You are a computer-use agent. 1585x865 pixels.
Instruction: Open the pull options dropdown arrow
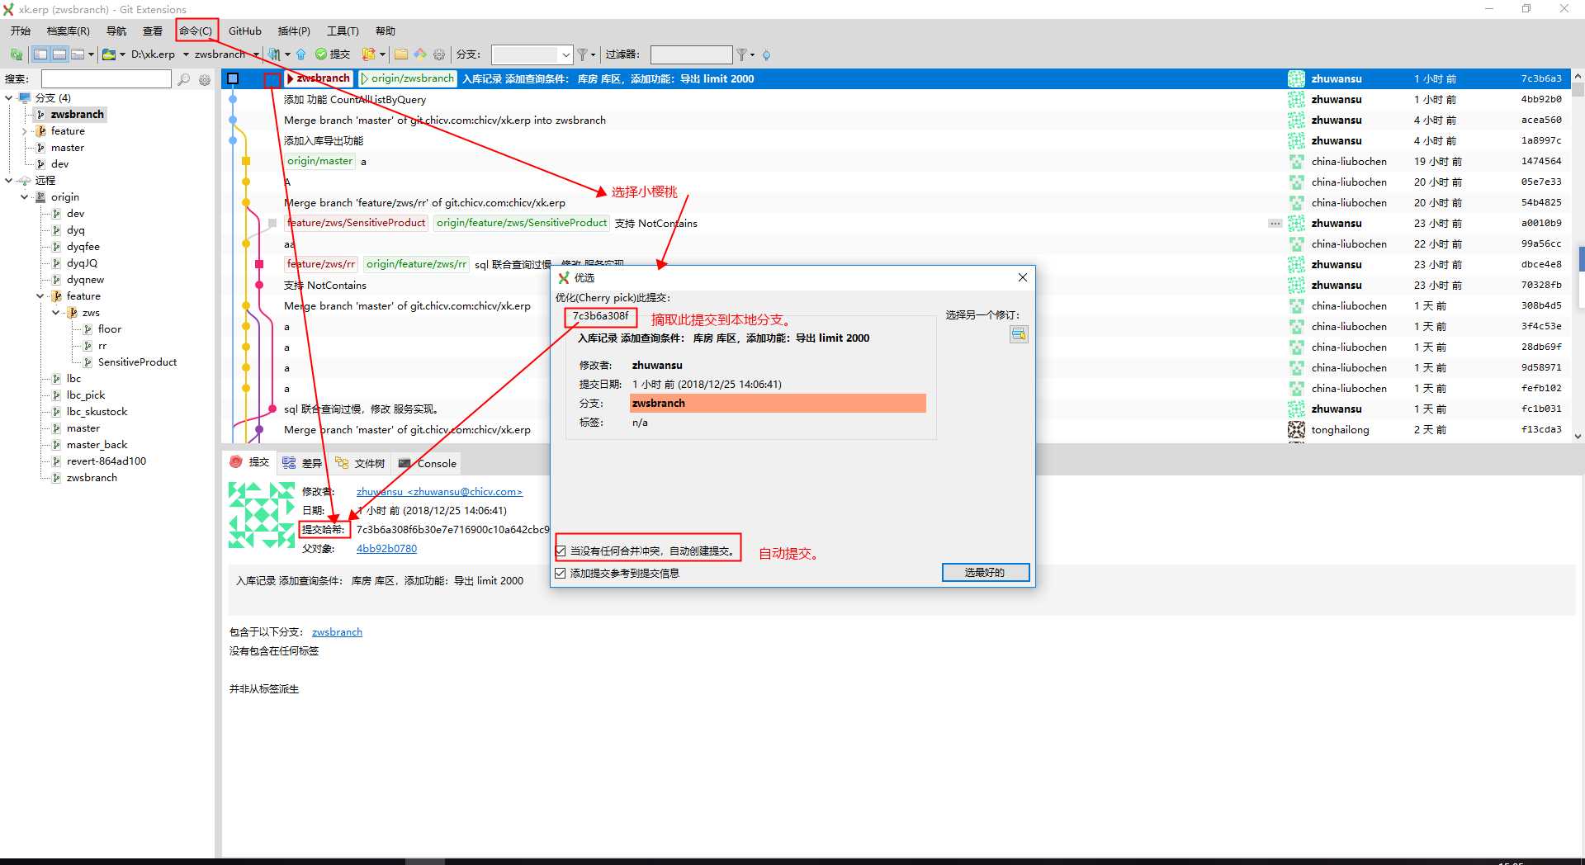coord(286,54)
